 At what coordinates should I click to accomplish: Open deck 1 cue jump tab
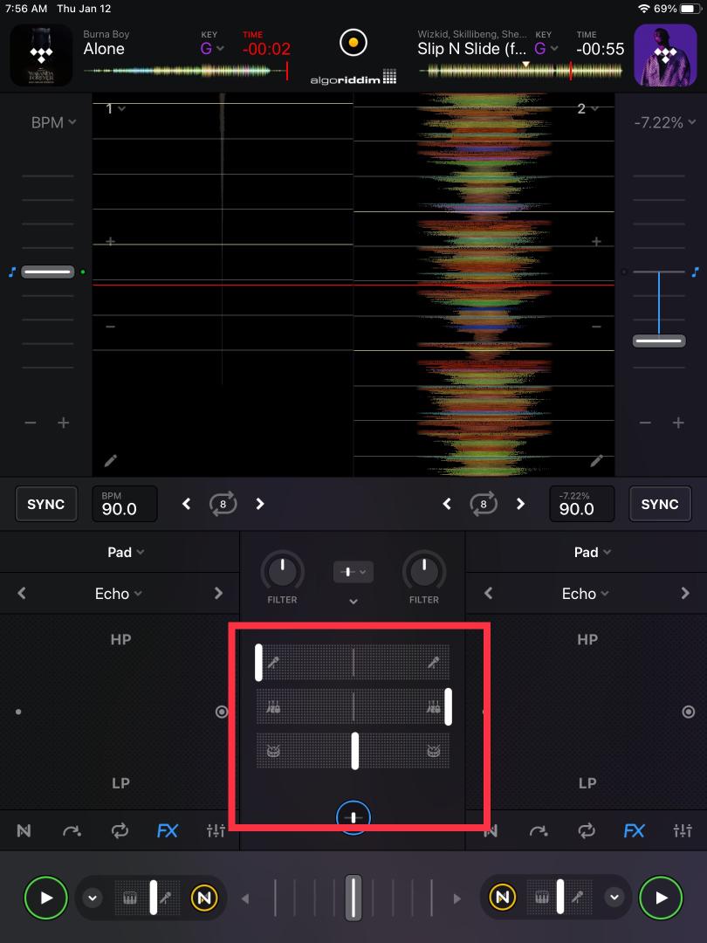pyautogui.click(x=72, y=831)
